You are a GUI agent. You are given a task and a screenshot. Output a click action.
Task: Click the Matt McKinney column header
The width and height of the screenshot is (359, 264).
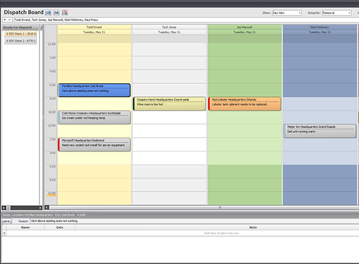(x=320, y=28)
